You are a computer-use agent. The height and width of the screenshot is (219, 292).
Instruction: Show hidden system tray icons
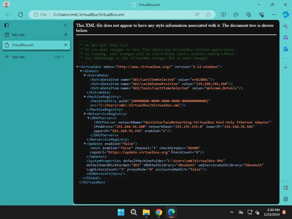pos(232,212)
